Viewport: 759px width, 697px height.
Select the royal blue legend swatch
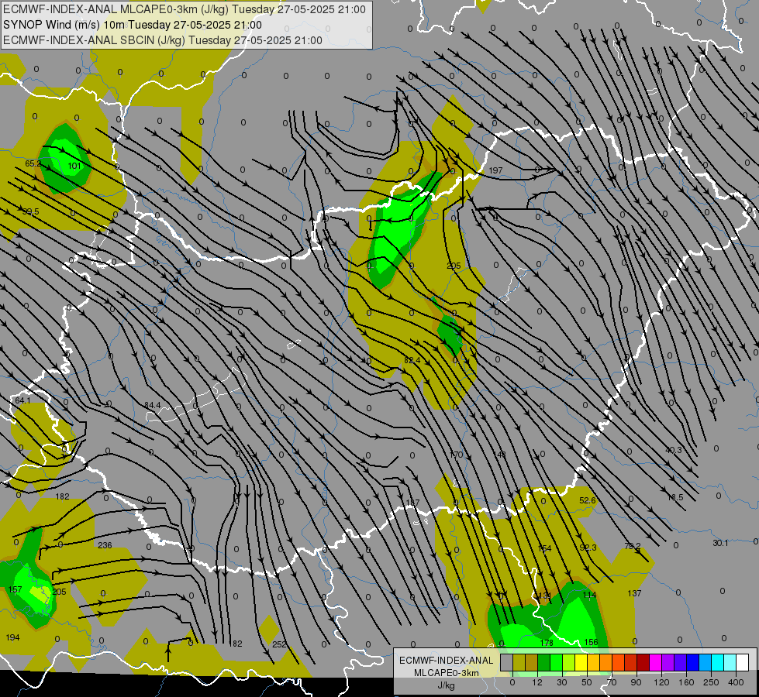[692, 663]
